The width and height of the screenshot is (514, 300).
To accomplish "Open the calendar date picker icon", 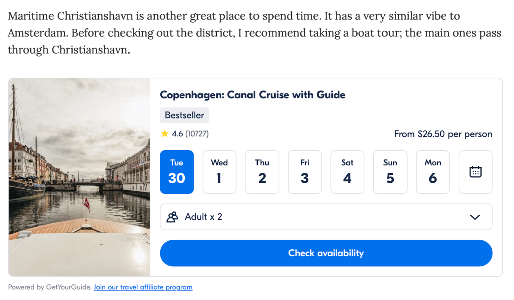I will point(475,172).
